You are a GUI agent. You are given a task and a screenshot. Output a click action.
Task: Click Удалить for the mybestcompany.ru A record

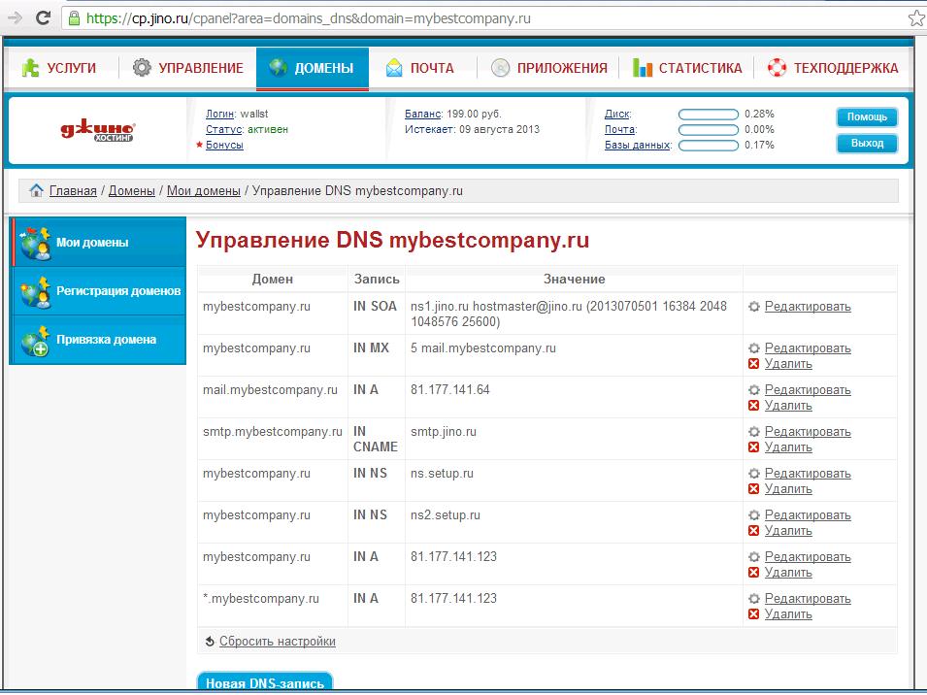(x=788, y=573)
